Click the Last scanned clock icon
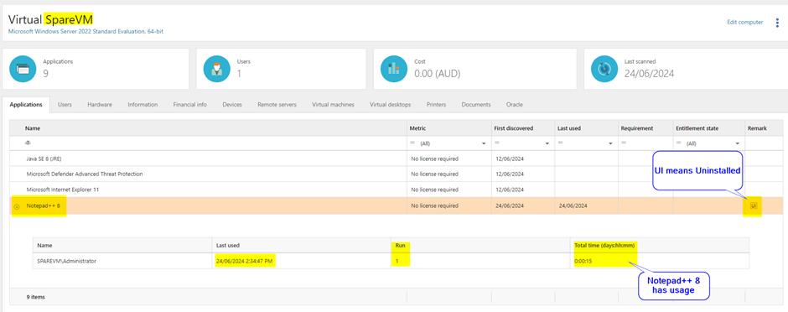This screenshot has height=312, width=788. coord(604,69)
